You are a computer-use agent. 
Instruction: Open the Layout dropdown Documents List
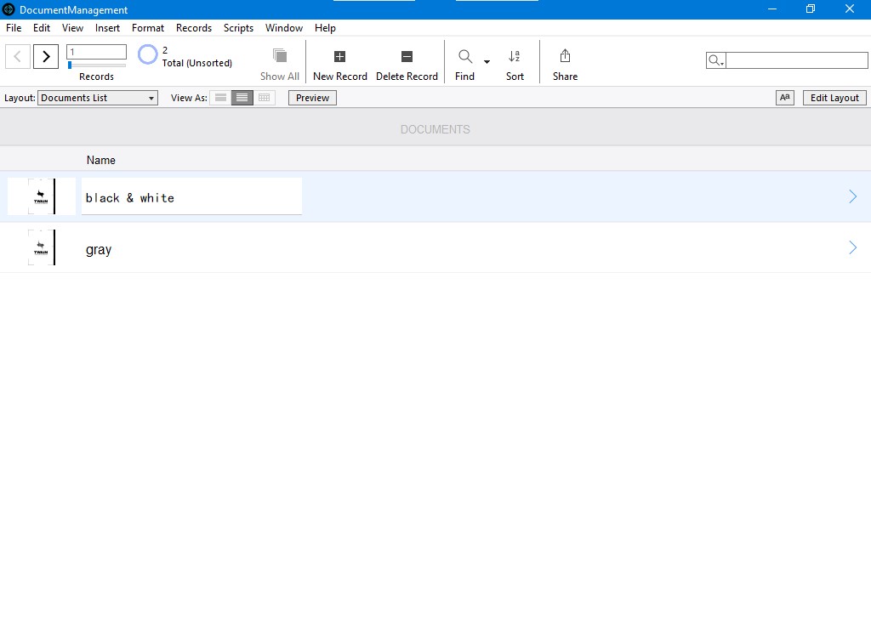(x=98, y=98)
